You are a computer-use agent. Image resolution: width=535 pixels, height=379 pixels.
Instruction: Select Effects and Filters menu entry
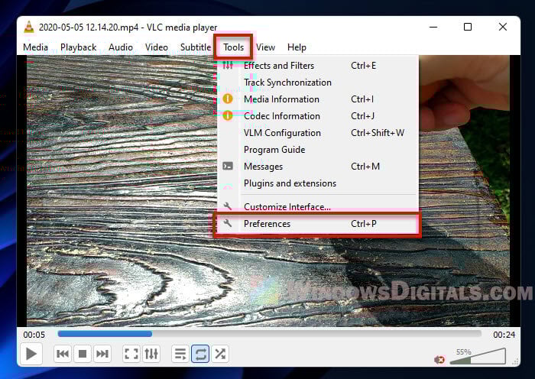tap(278, 66)
